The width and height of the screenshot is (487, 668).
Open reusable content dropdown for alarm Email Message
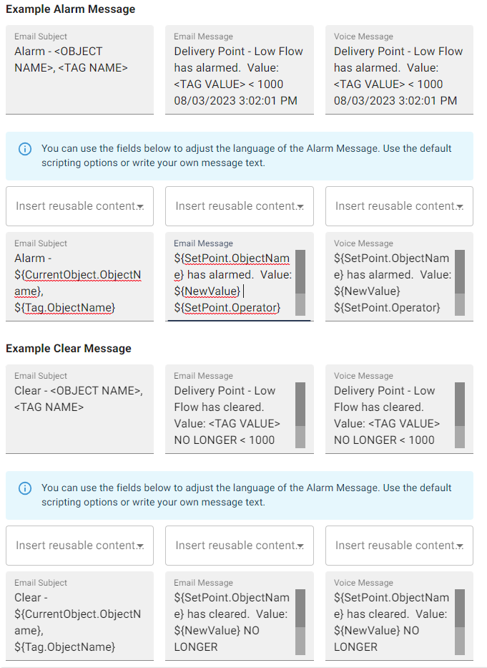tap(239, 206)
